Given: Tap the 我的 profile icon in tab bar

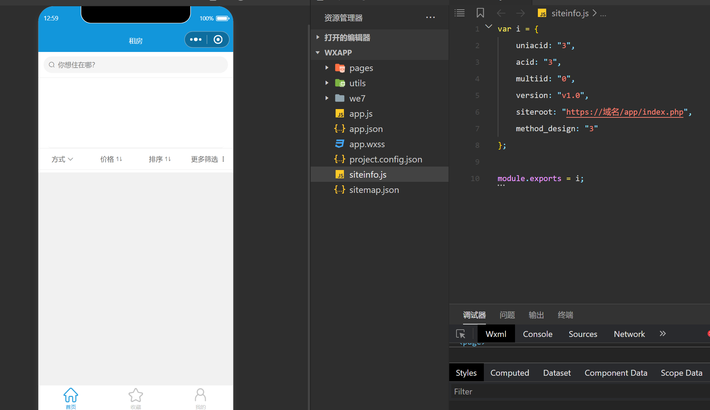Looking at the screenshot, I should [x=200, y=394].
